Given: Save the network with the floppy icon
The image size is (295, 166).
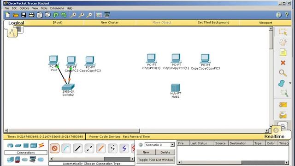Looking at the screenshot, I should [x=24, y=15].
